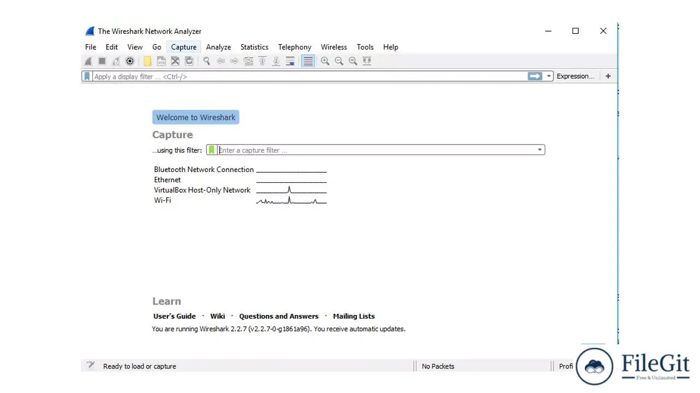The width and height of the screenshot is (700, 393).
Task: Add a display filter button with plus icon
Action: click(x=608, y=76)
